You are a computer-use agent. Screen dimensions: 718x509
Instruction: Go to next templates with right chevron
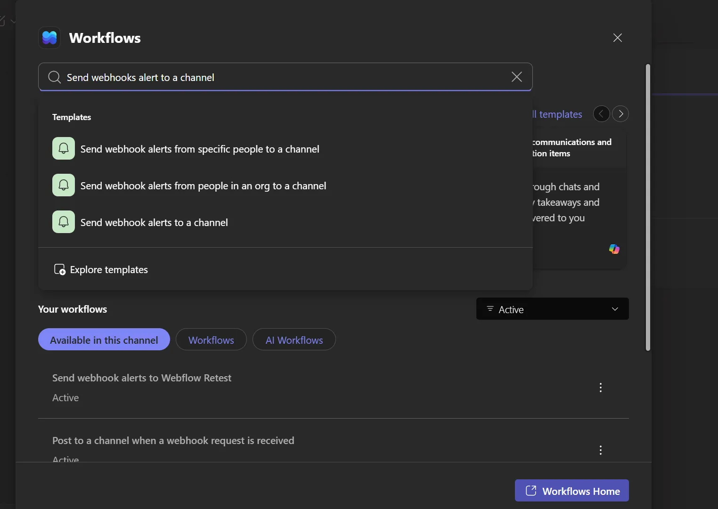point(620,114)
